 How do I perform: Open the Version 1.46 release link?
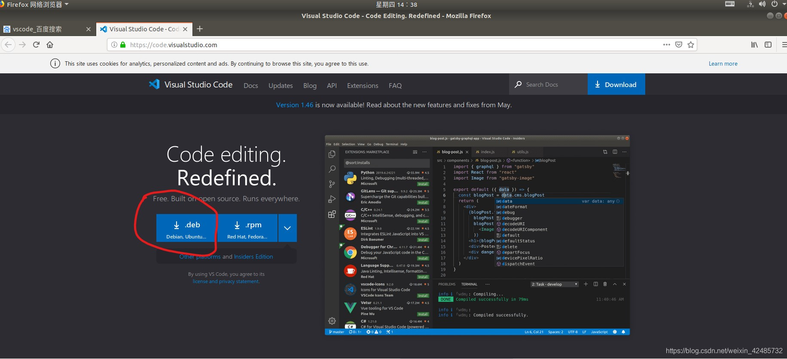295,105
